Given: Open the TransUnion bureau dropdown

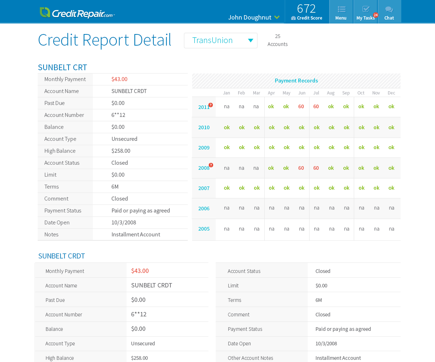Looking at the screenshot, I should [x=221, y=41].
